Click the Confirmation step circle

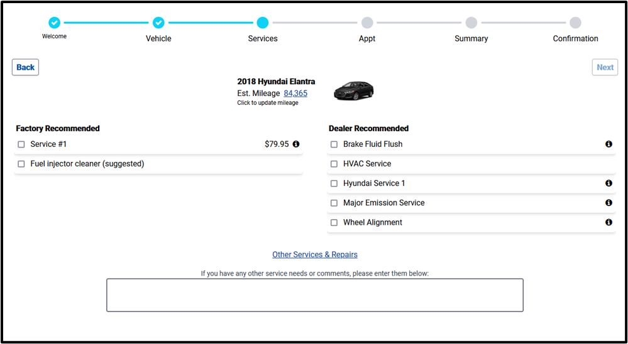pos(575,23)
